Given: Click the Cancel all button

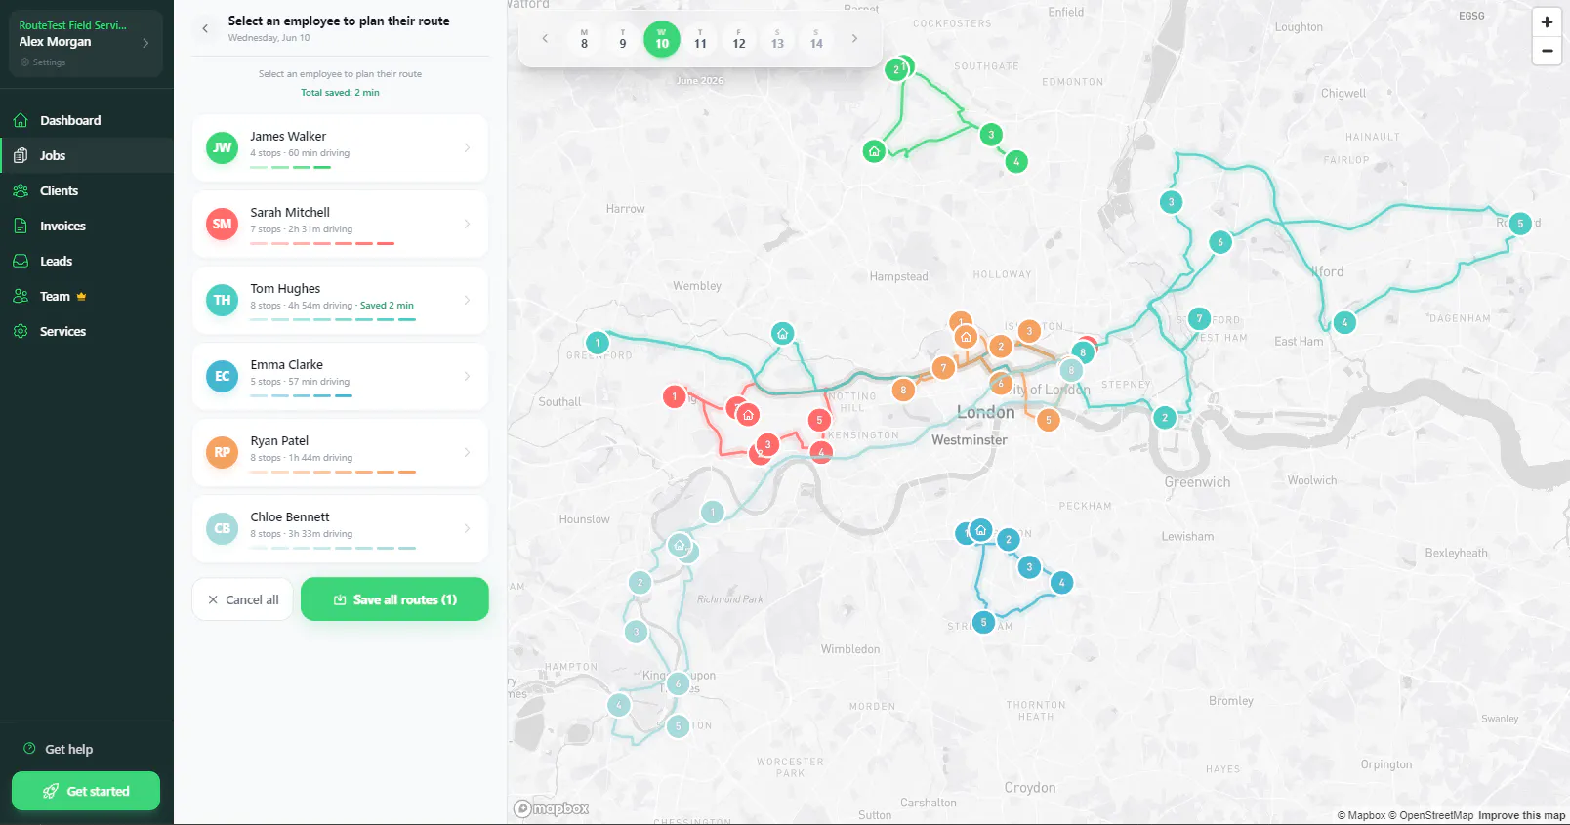Looking at the screenshot, I should click(x=242, y=599).
